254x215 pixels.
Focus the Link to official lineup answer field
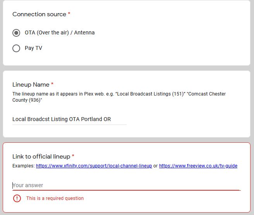pyautogui.click(x=126, y=185)
